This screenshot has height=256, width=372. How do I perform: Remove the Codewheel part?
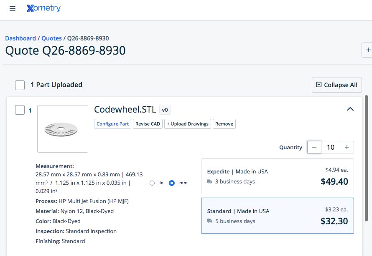click(x=224, y=124)
